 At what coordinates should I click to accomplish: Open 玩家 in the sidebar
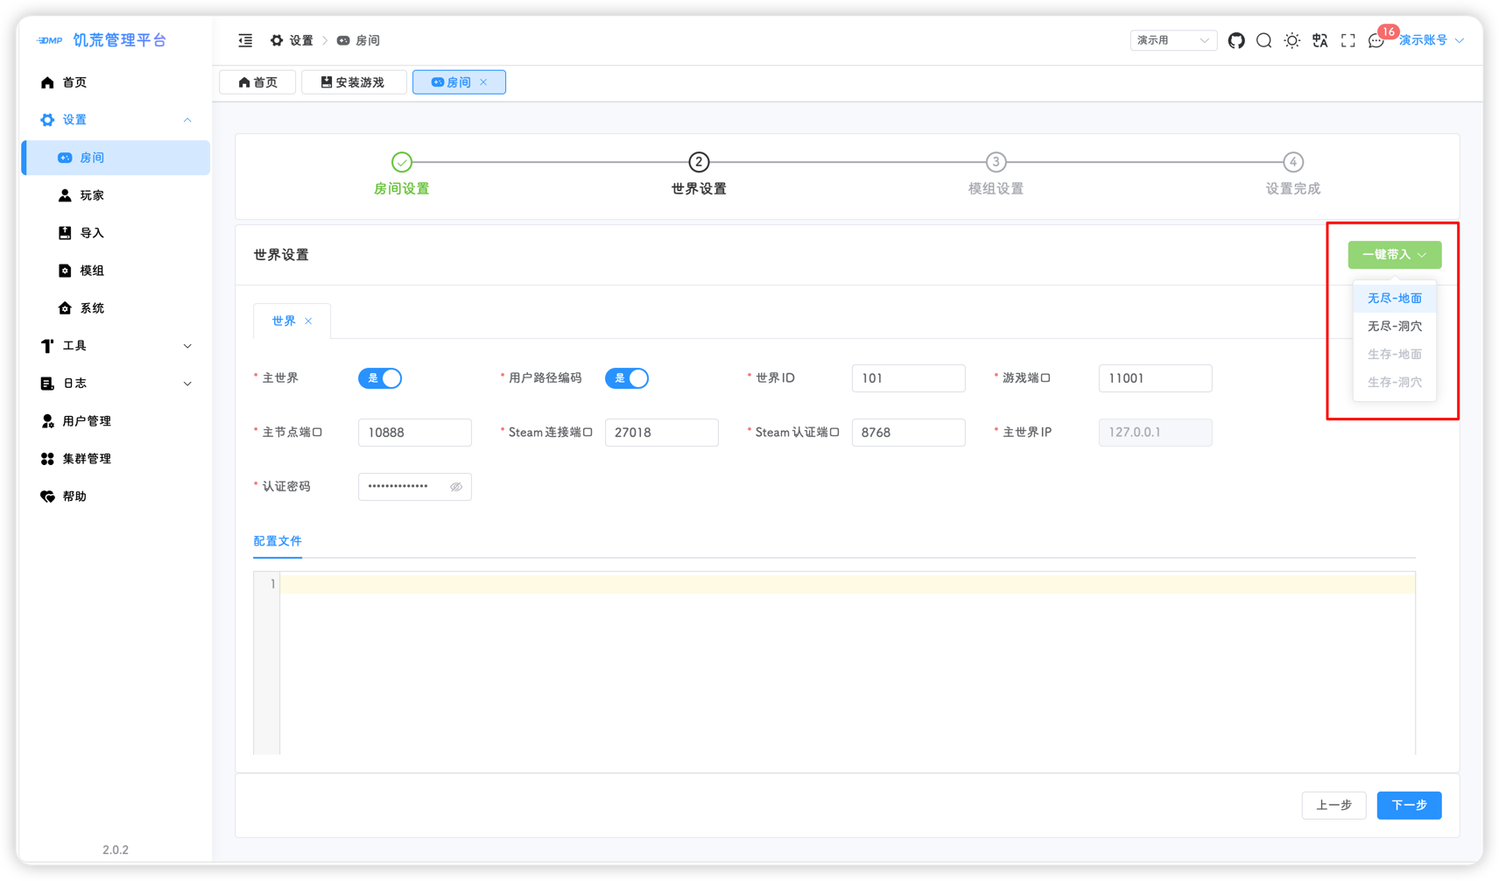coord(92,195)
